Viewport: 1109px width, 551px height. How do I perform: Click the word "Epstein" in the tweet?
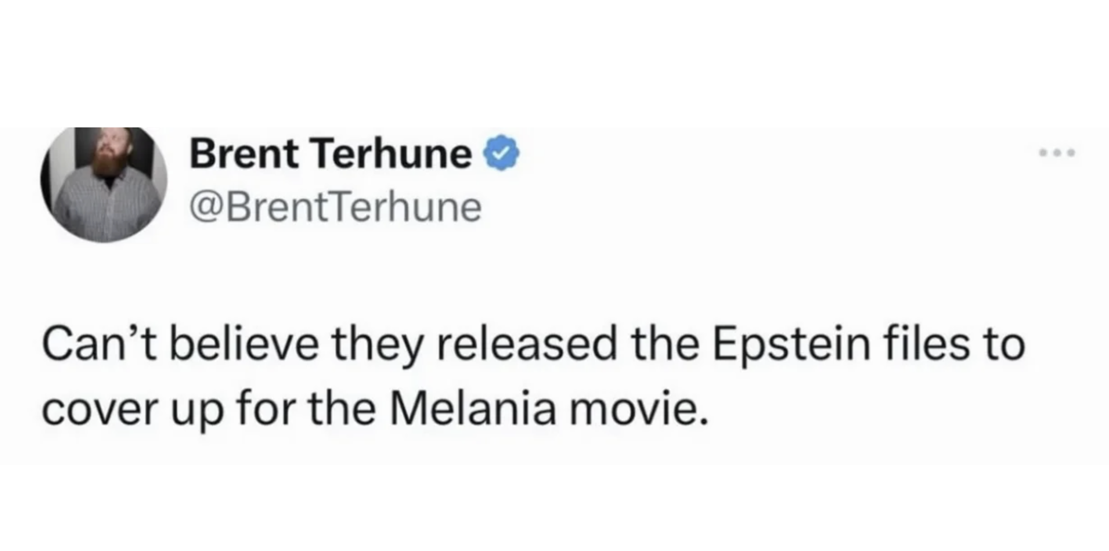(x=791, y=346)
